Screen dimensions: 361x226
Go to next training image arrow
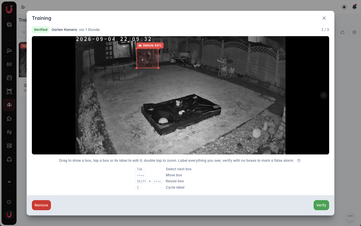tap(324, 95)
